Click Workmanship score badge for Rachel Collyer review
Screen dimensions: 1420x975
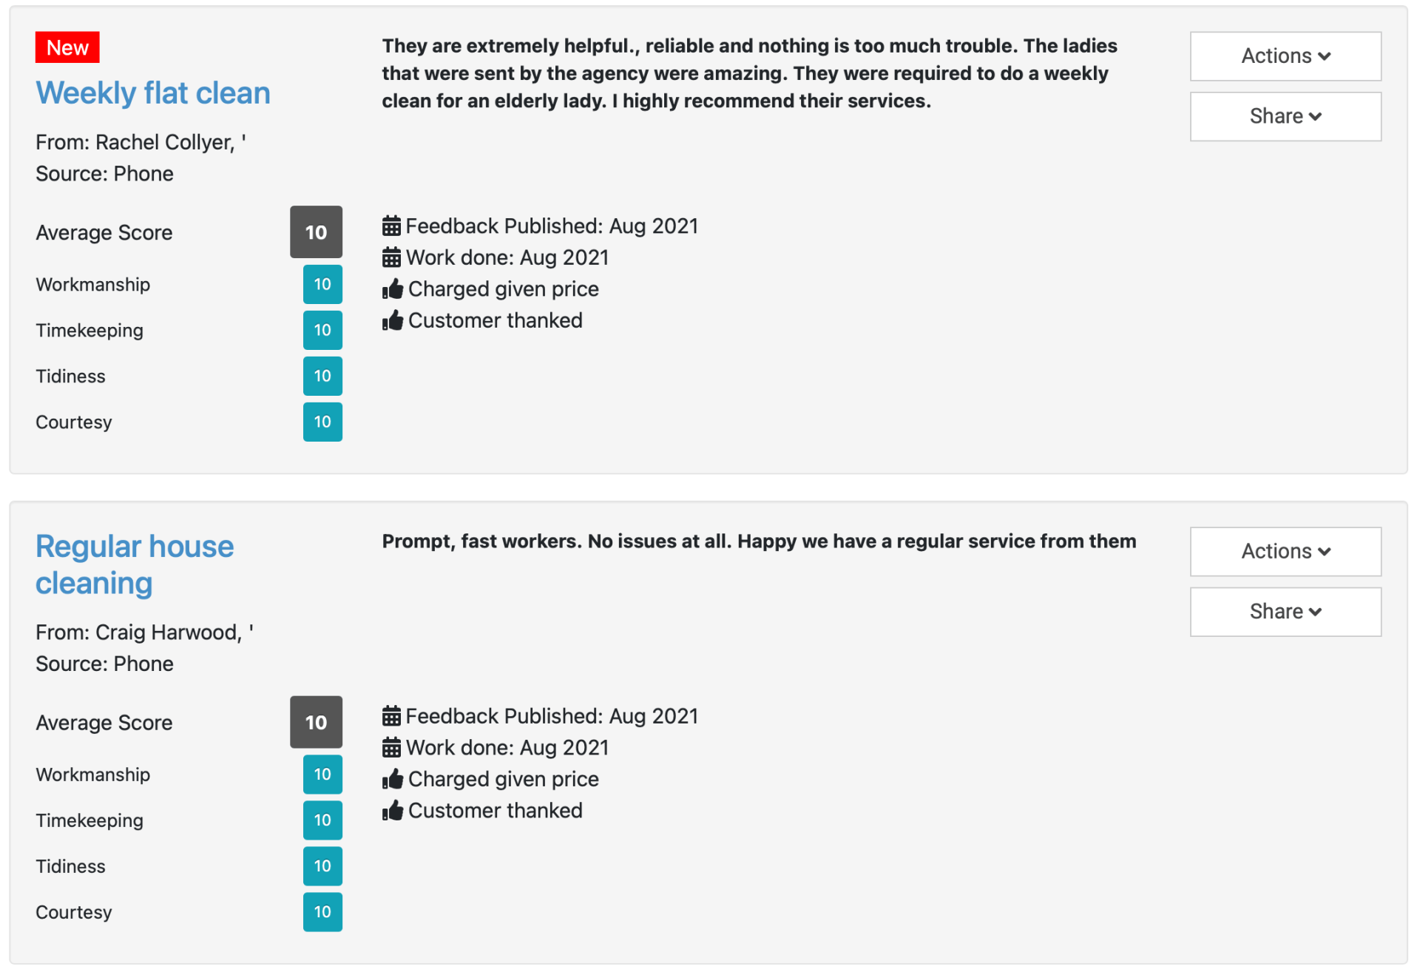(322, 285)
